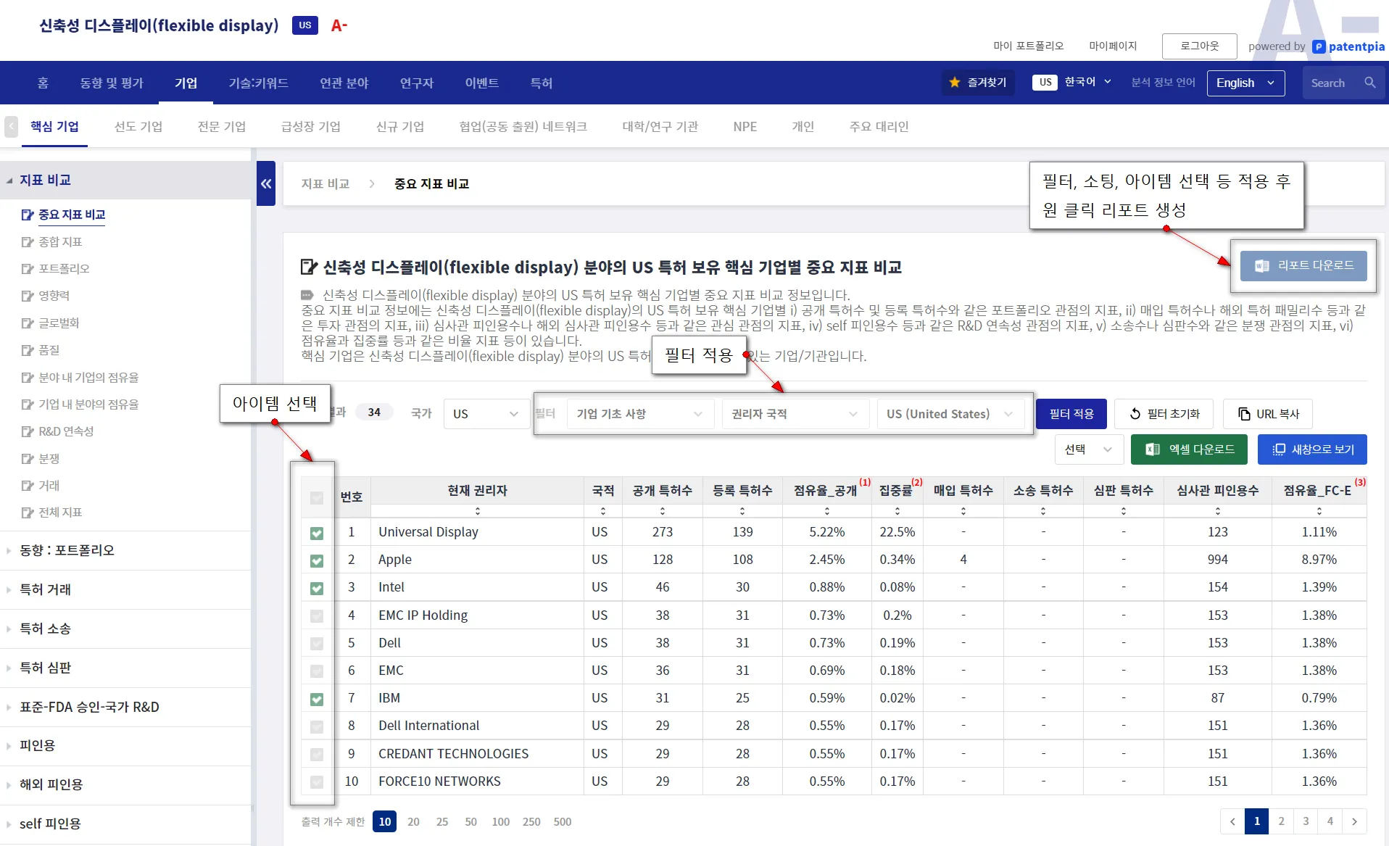Image resolution: width=1389 pixels, height=846 pixels.
Task: Open the English analysis language dropdown
Action: (1245, 83)
